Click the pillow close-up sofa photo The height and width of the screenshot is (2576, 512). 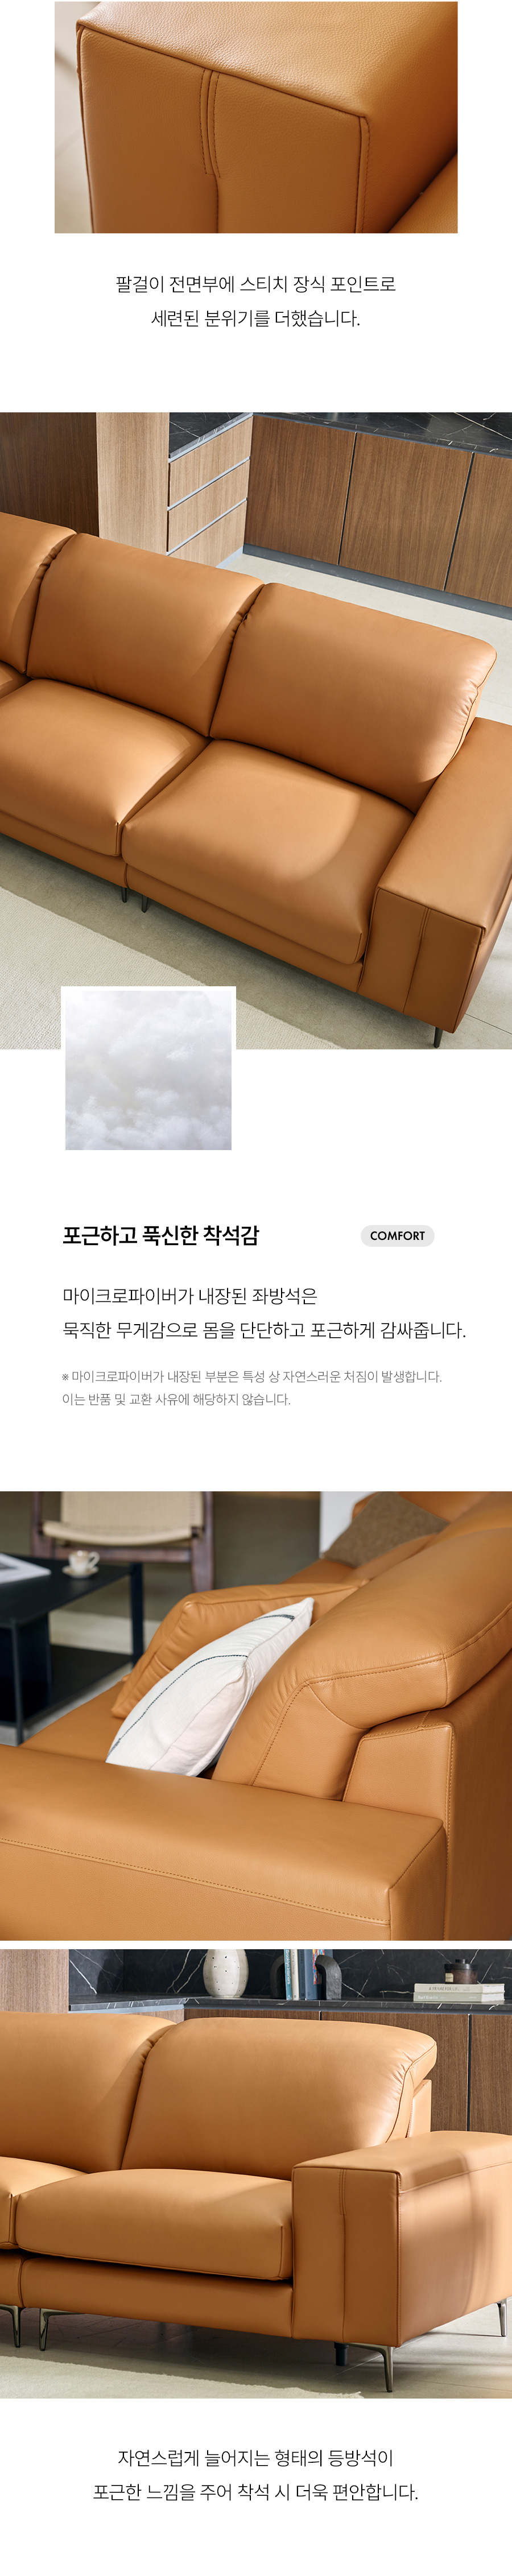(256, 1716)
